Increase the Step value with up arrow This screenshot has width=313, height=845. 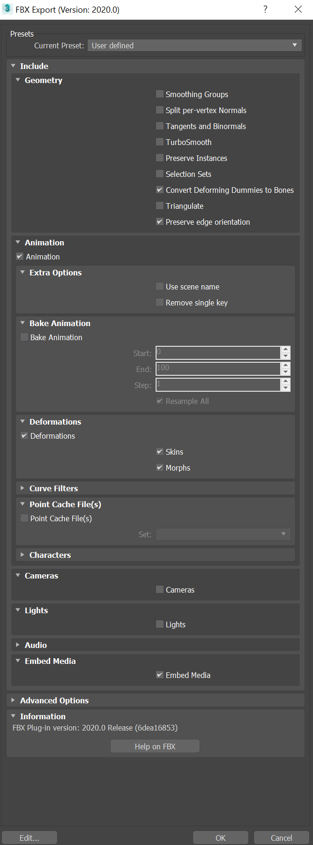pyautogui.click(x=286, y=381)
